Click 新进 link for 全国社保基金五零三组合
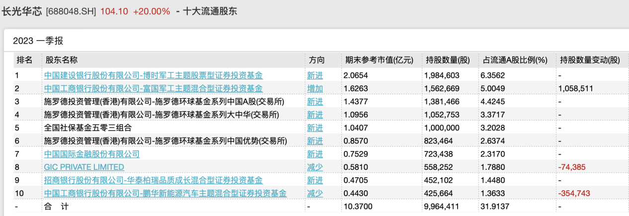 [x=315, y=128]
